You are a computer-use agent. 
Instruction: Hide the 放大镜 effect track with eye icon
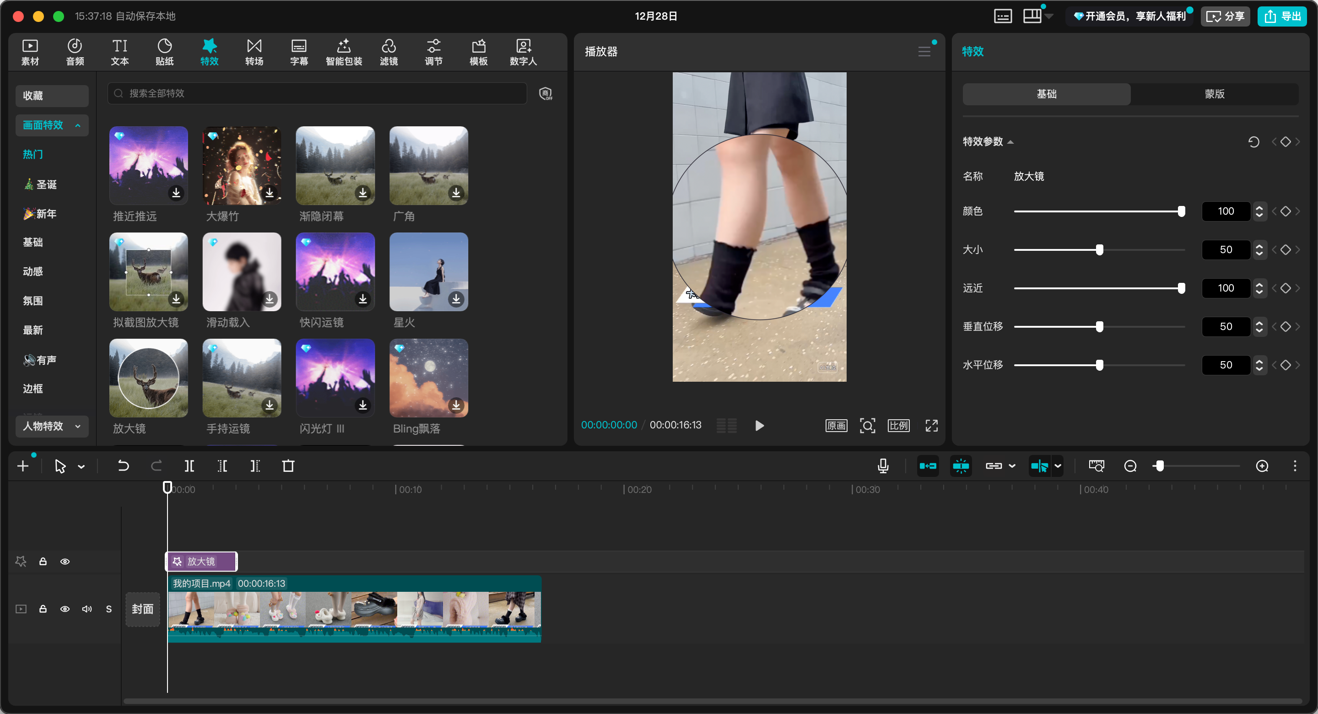pyautogui.click(x=65, y=562)
